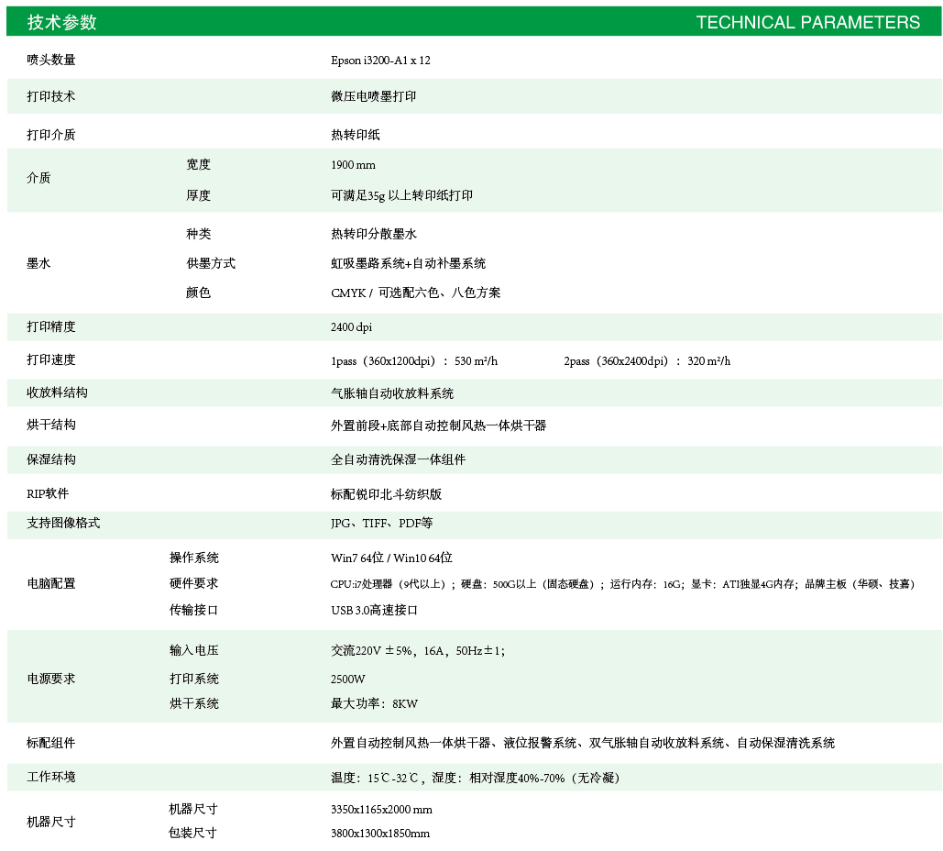Click the '机器尺寸' category label beside 3350x1165x2000

51,822
